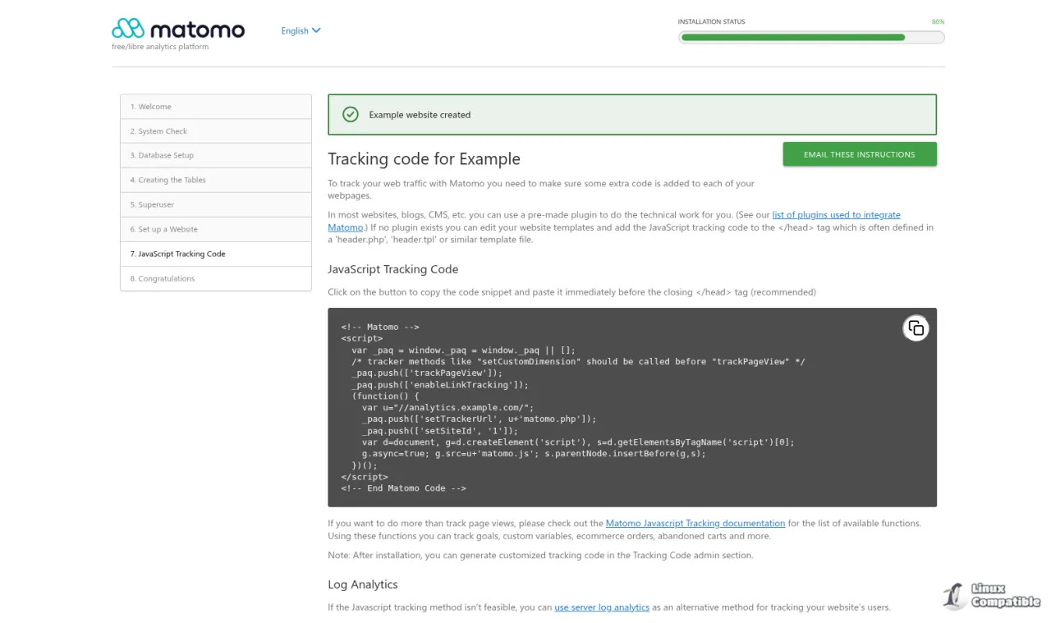Go to step 6. Set up a Website
1051x623 pixels.
216,229
